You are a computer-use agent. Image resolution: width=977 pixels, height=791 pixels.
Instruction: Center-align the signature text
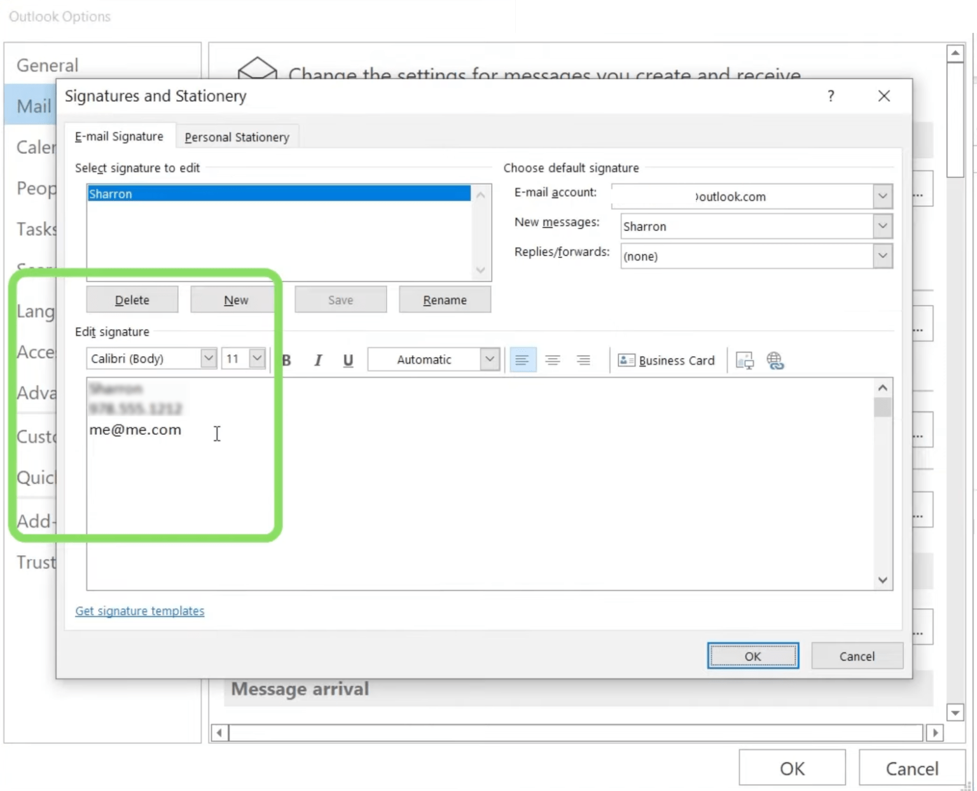(552, 360)
